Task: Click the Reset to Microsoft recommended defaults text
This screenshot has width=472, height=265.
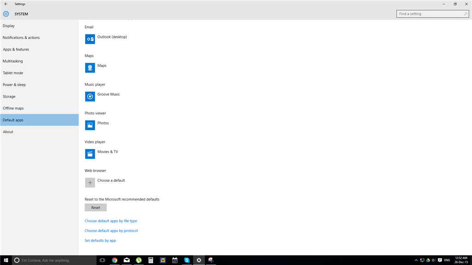Action: 122,199
